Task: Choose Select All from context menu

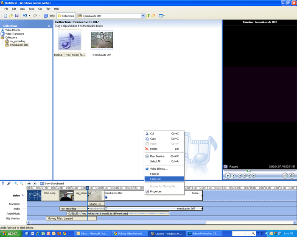Action: click(x=164, y=161)
